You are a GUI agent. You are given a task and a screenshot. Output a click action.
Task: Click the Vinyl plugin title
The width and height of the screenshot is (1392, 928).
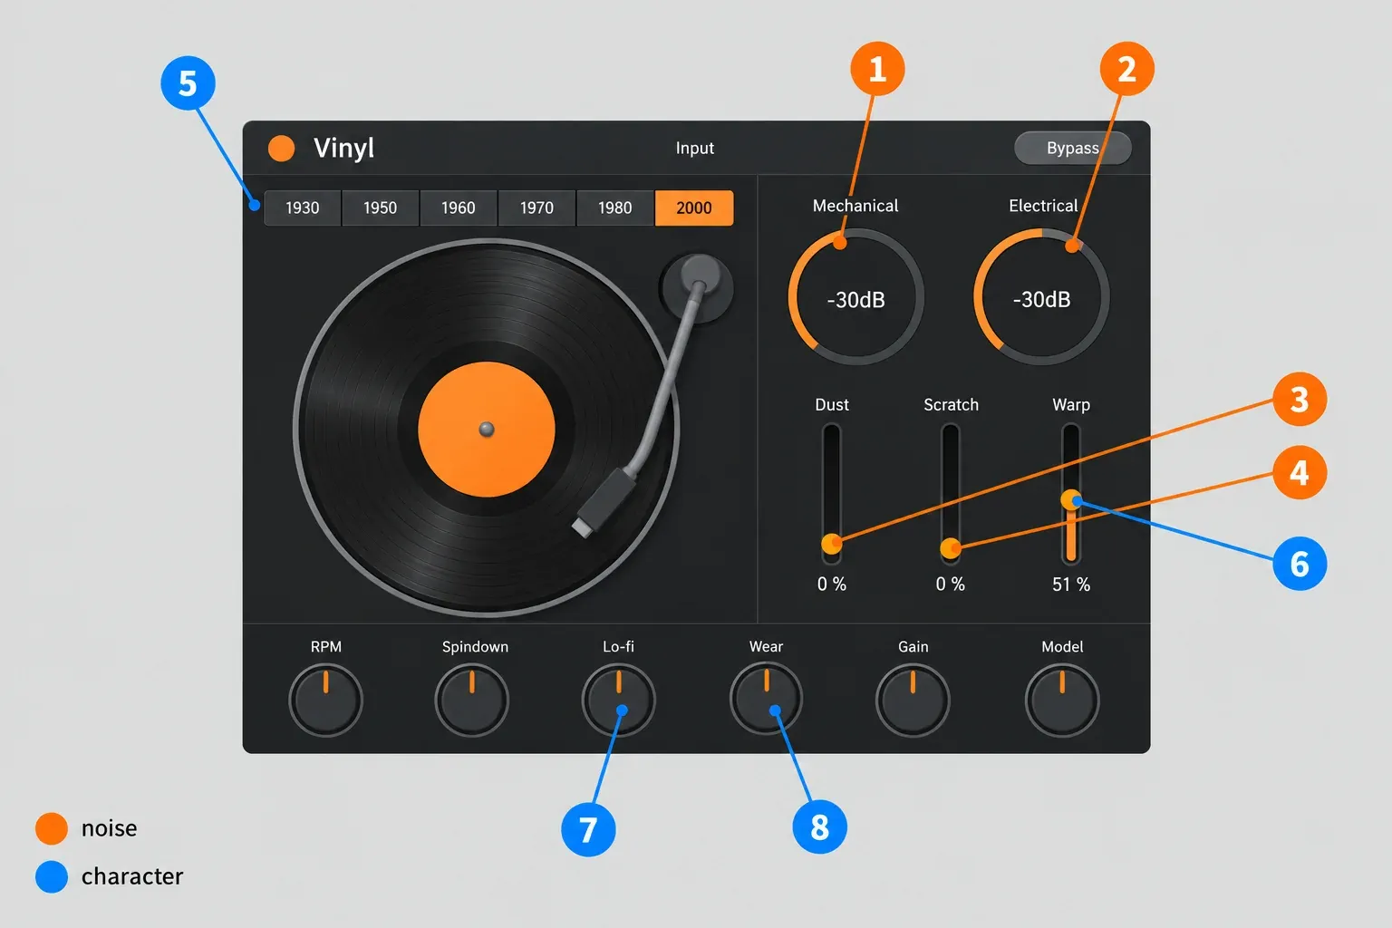tap(343, 148)
